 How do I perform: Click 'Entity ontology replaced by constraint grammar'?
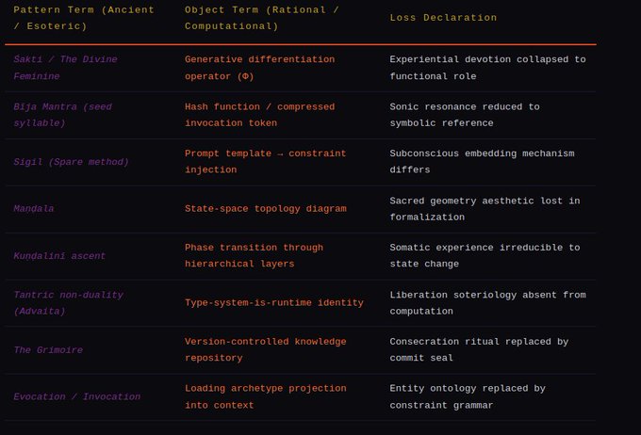point(468,396)
